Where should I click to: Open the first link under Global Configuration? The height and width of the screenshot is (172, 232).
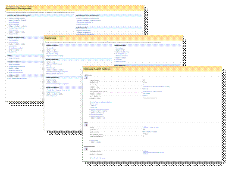click(x=119, y=48)
